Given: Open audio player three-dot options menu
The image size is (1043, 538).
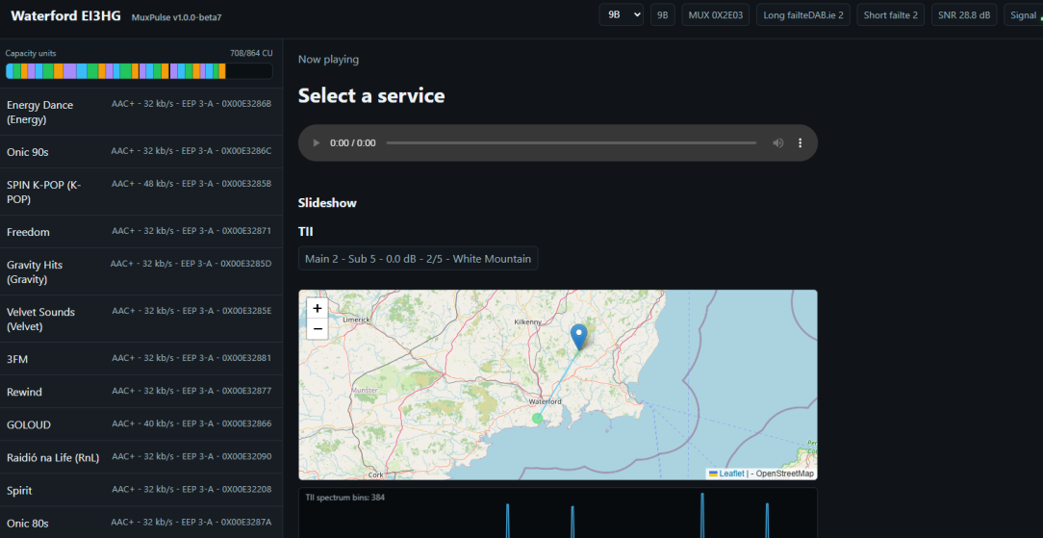Looking at the screenshot, I should 801,143.
